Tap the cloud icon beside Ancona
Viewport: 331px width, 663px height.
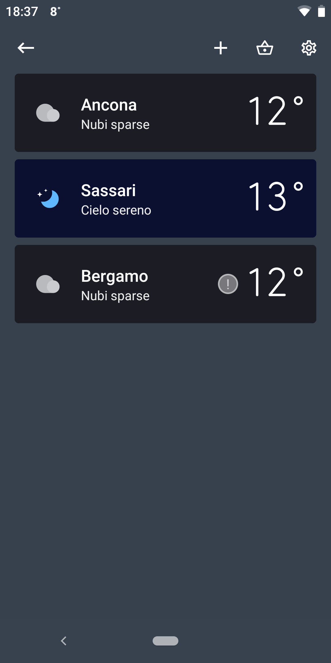pyautogui.click(x=48, y=113)
